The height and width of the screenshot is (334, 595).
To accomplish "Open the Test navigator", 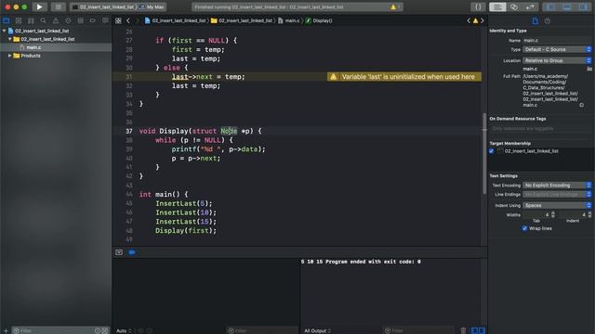I will point(68,20).
